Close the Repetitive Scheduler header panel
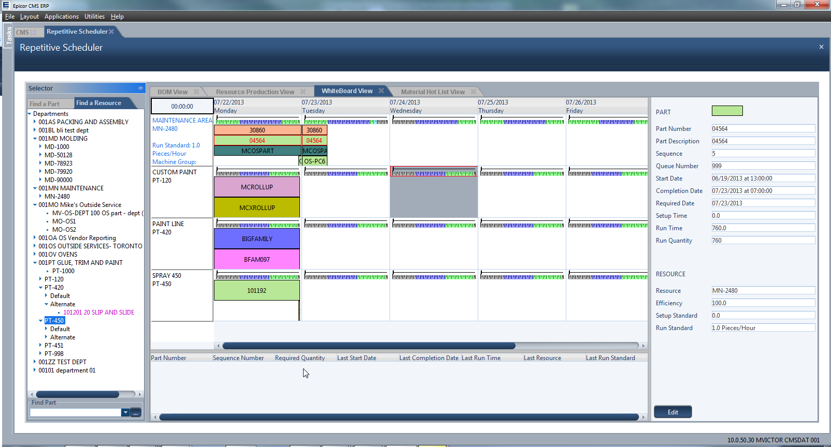Viewport: 831px width, 447px height. point(821,47)
